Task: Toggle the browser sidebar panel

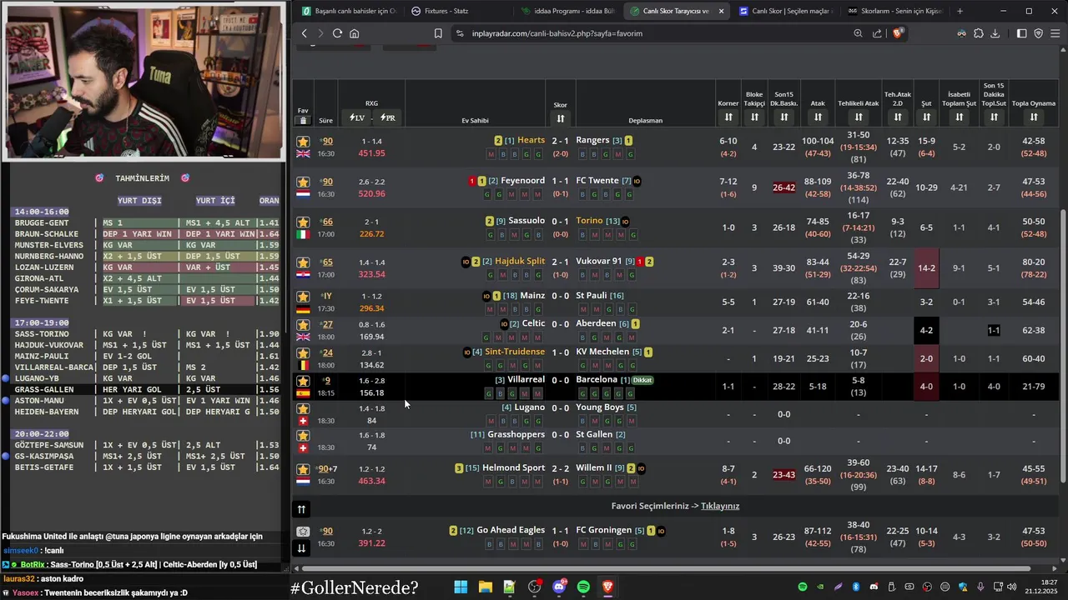Action: point(1021,33)
